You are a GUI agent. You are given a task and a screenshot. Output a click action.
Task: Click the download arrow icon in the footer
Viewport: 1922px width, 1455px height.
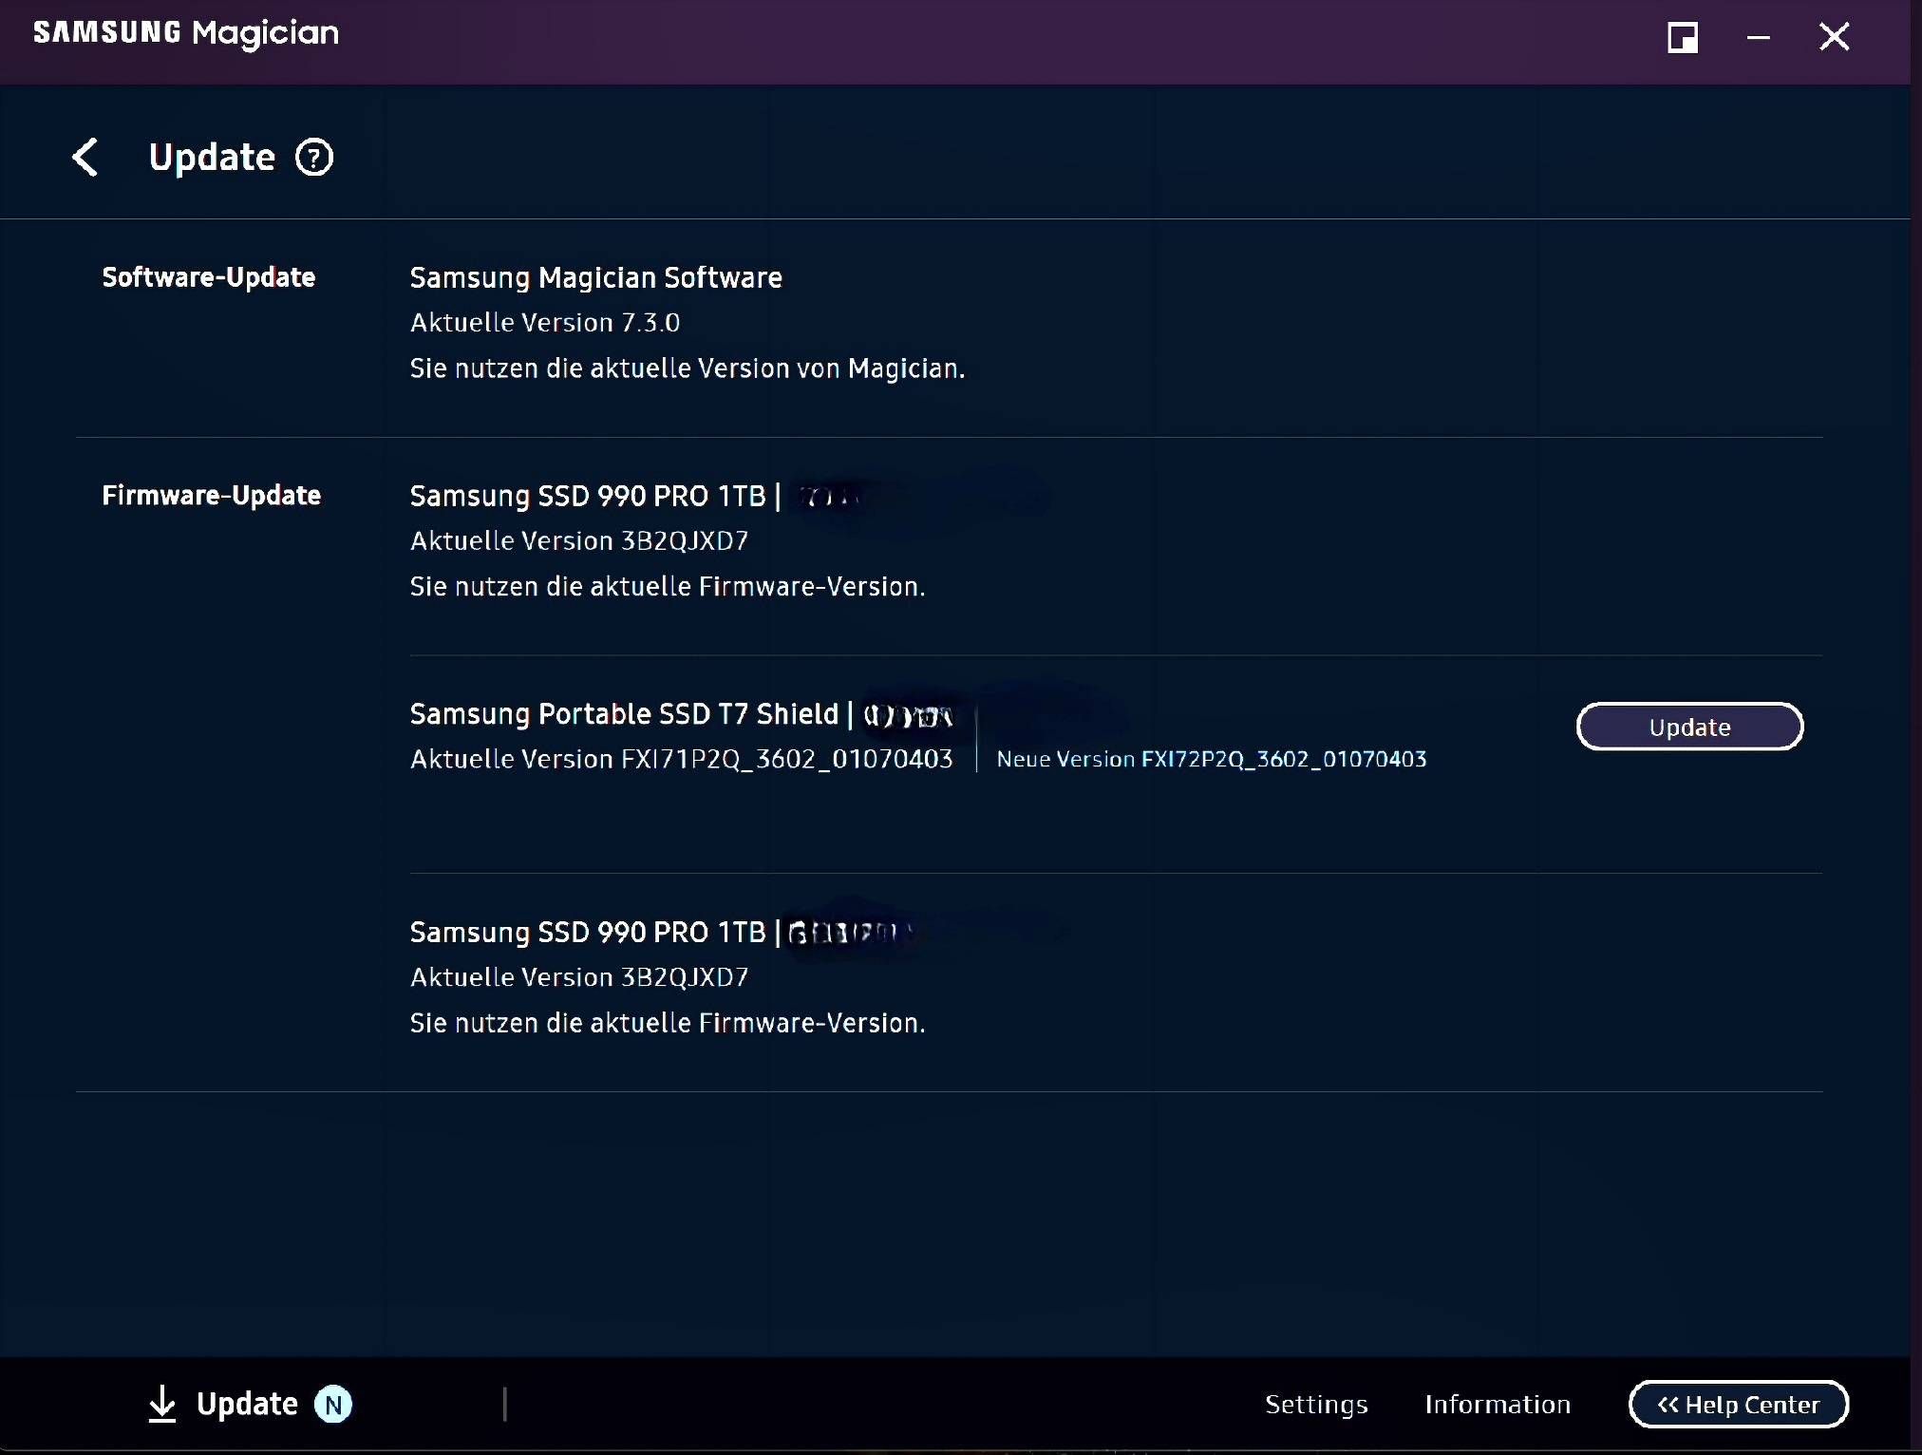tap(162, 1404)
